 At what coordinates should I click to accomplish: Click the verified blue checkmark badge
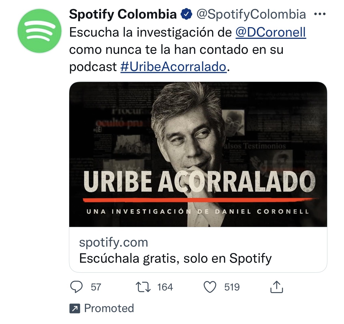coord(186,14)
